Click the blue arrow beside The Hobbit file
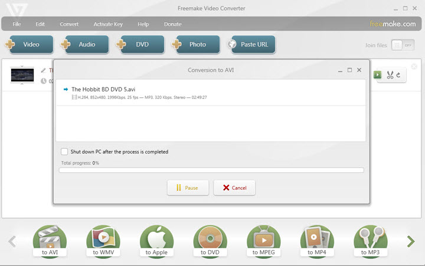This screenshot has width=425, height=266. 66,89
